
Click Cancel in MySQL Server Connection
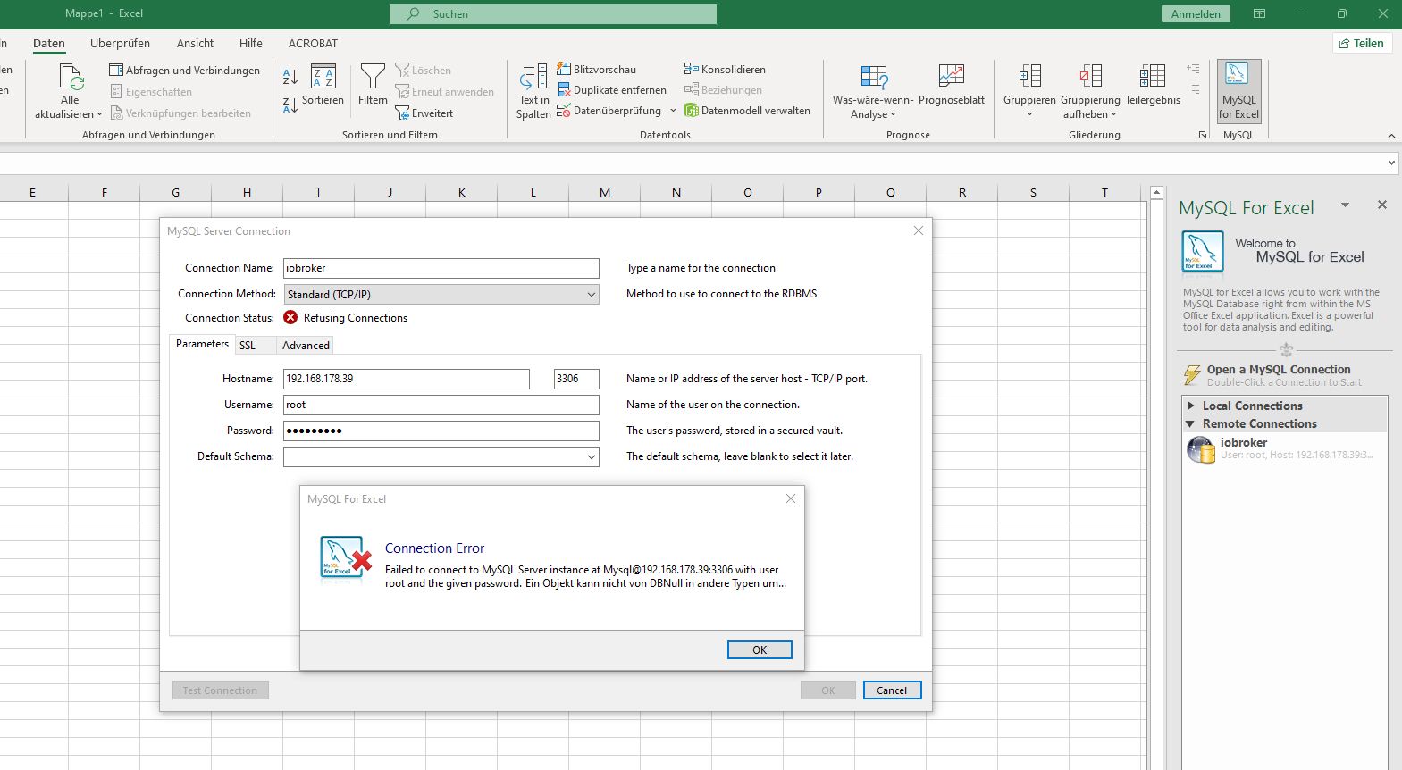point(891,690)
